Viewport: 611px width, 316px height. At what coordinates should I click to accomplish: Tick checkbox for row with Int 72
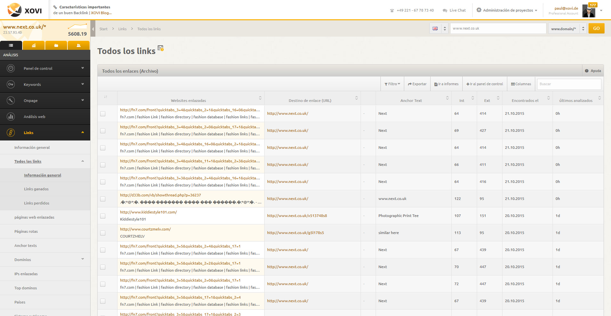coord(103,284)
